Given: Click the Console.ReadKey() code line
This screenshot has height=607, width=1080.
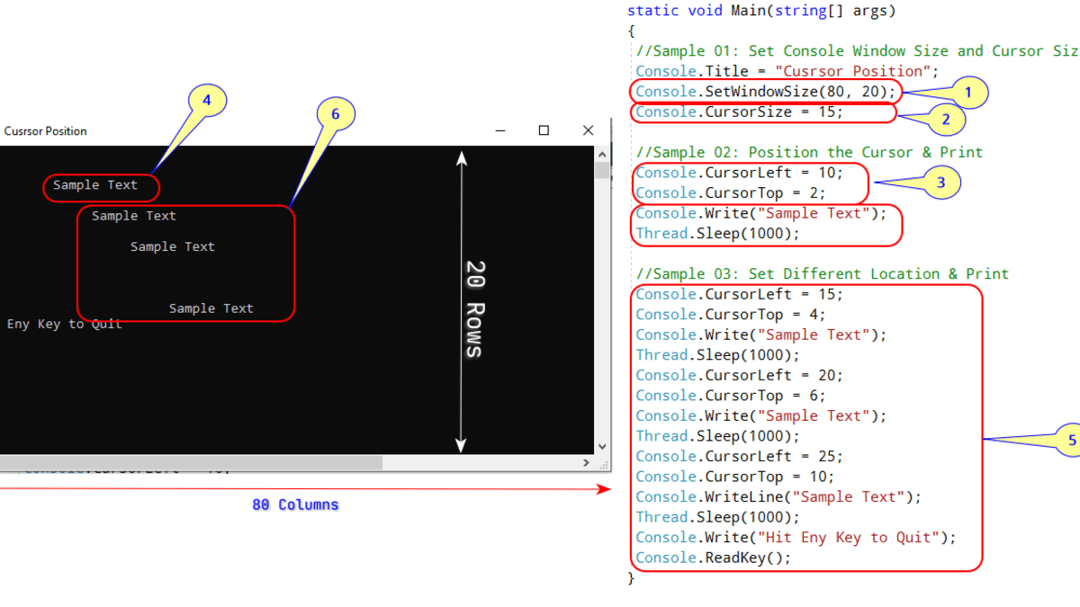Looking at the screenshot, I should pyautogui.click(x=713, y=558).
